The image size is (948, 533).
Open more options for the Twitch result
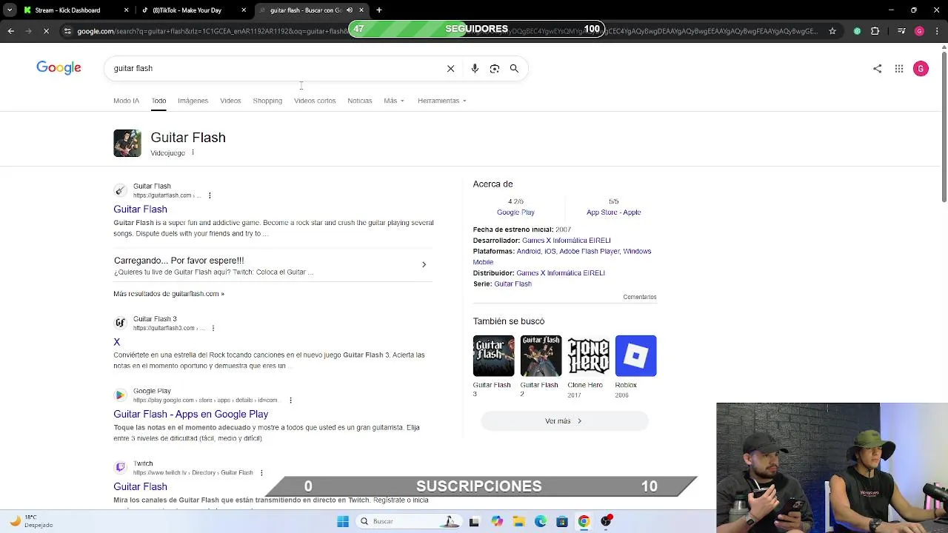pyautogui.click(x=261, y=472)
